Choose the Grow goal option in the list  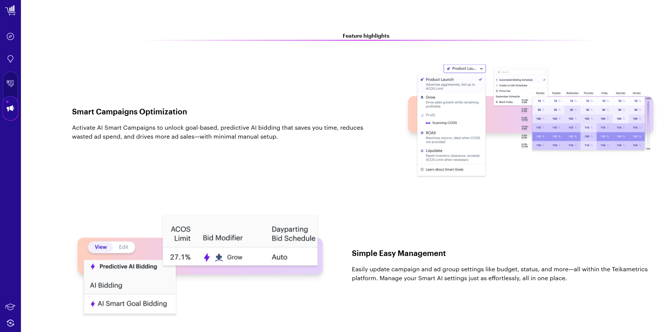tap(451, 102)
